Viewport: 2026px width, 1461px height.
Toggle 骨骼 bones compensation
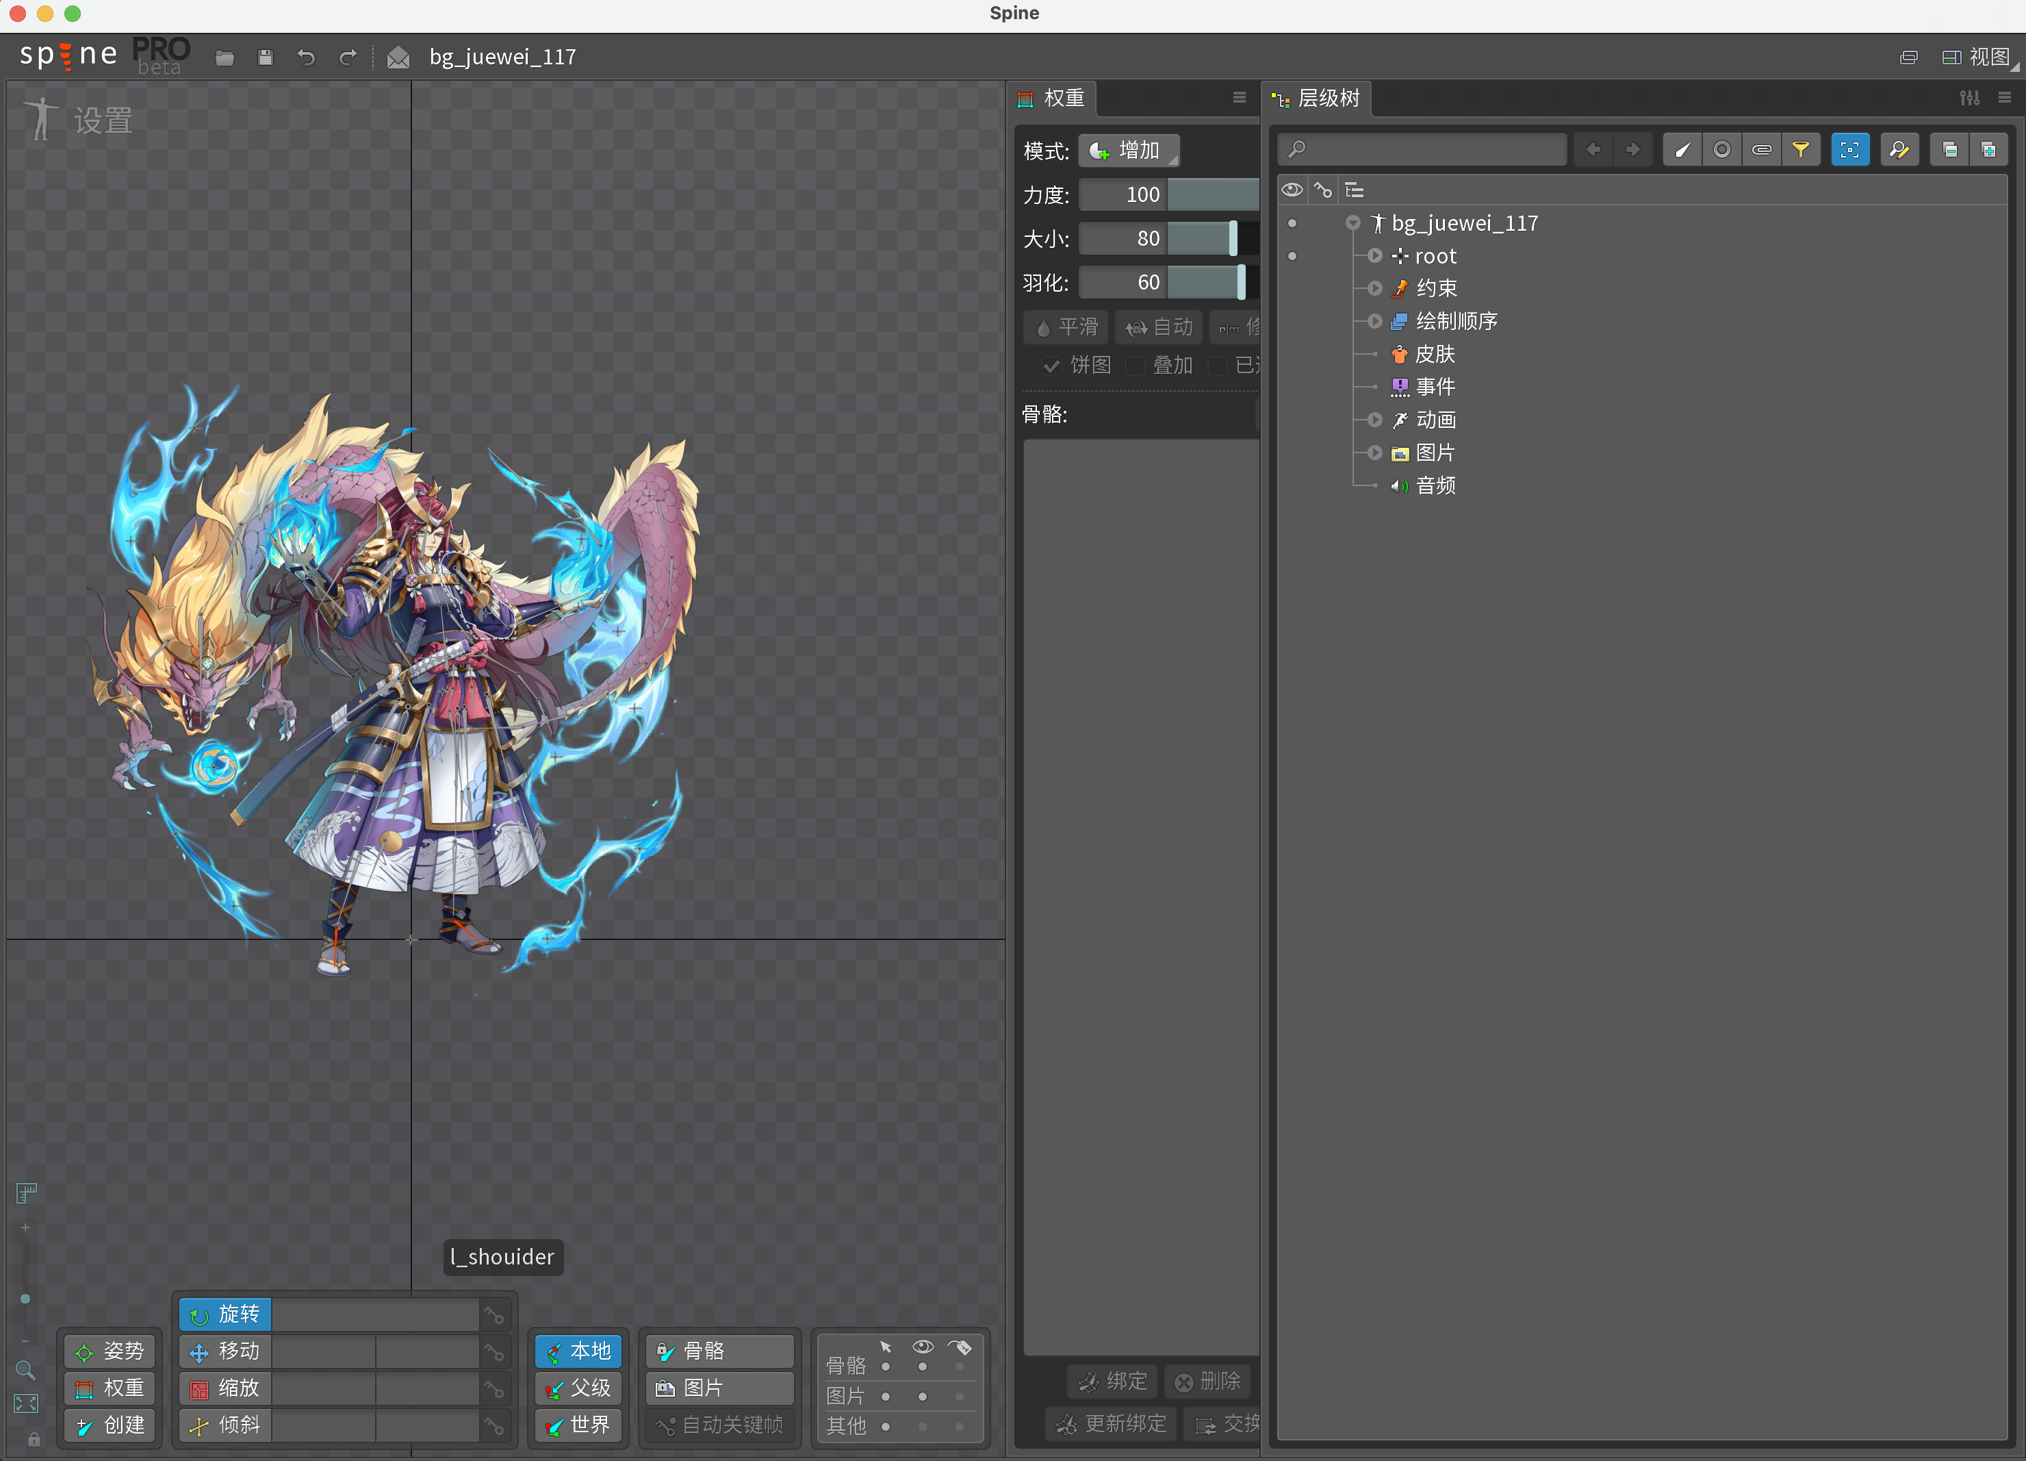point(720,1351)
